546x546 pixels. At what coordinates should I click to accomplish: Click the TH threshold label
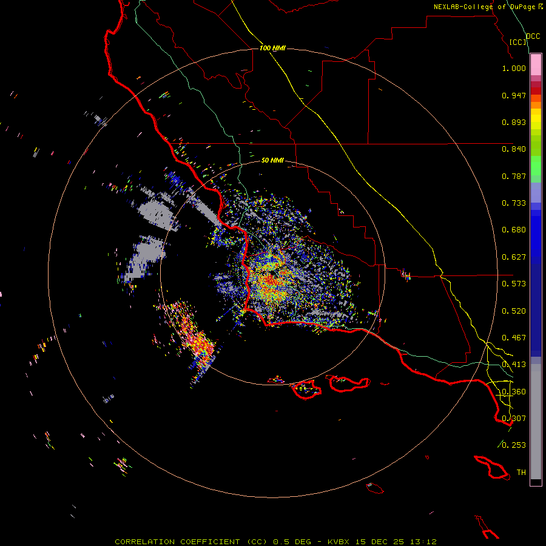521,473
